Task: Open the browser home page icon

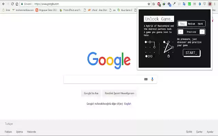Action: (17, 4)
